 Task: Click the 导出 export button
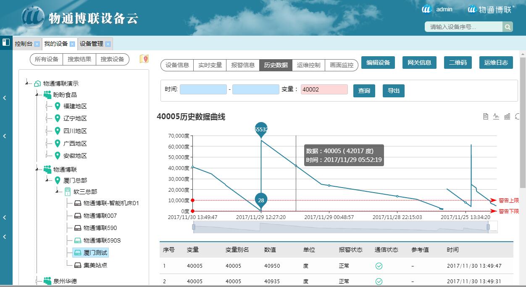pyautogui.click(x=393, y=91)
